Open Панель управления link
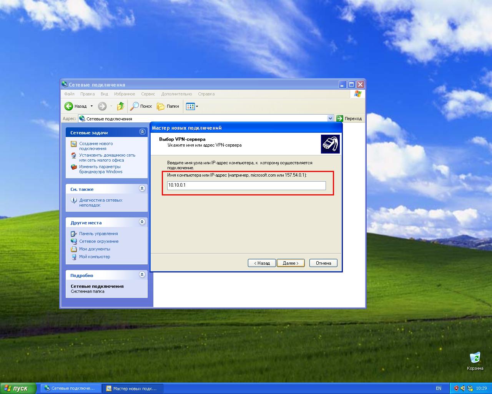 click(x=98, y=234)
